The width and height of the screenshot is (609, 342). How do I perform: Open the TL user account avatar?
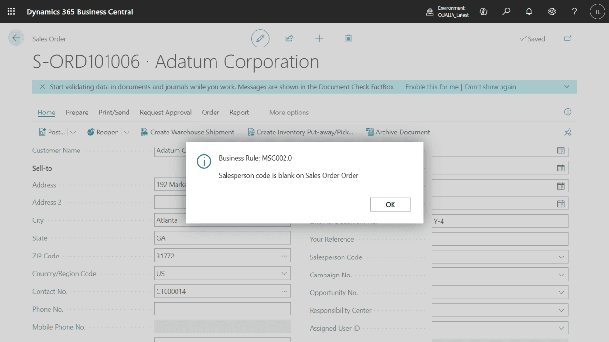pyautogui.click(x=598, y=11)
